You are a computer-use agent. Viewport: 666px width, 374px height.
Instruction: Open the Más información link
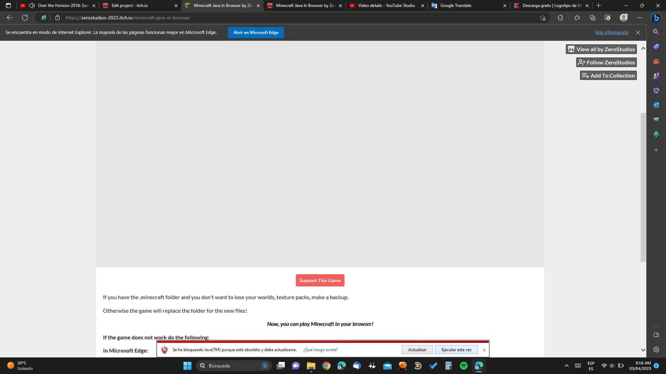pos(612,32)
